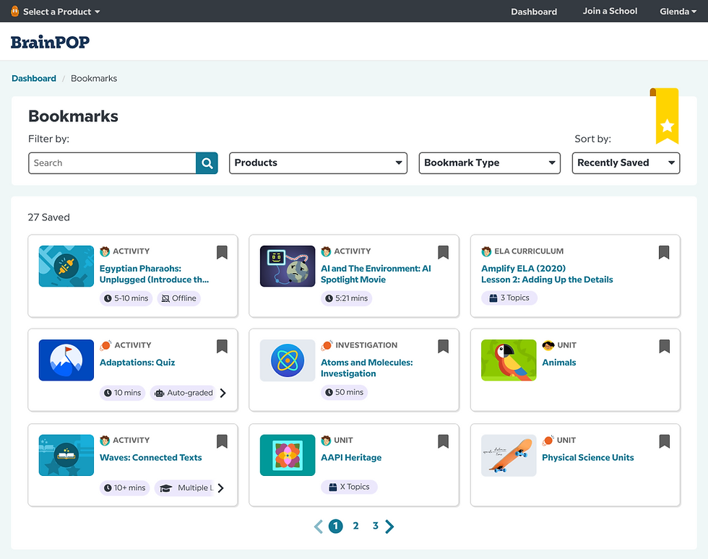Open the Physical Science skateboard thumbnail
The width and height of the screenshot is (708, 559).
509,455
